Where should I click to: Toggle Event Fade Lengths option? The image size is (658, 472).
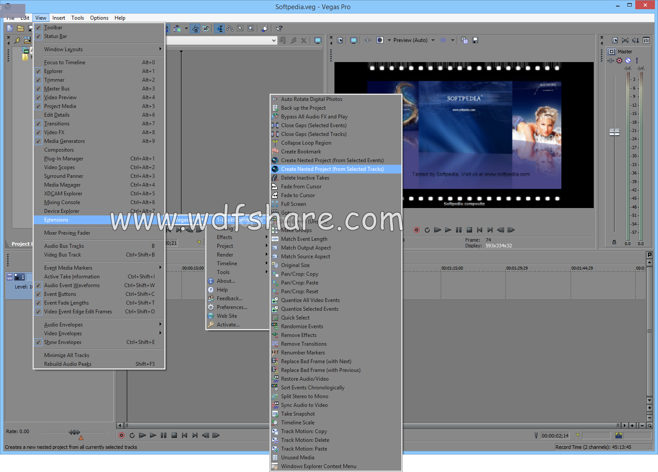(99, 303)
